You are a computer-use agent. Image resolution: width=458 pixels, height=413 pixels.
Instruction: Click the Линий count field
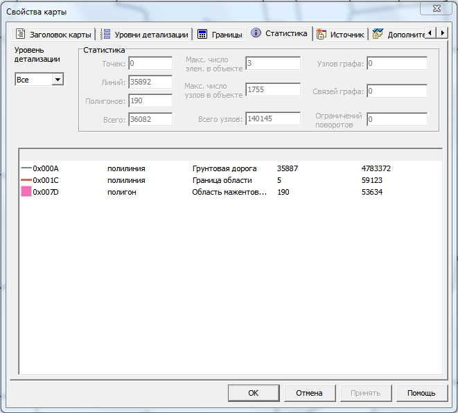(x=150, y=82)
